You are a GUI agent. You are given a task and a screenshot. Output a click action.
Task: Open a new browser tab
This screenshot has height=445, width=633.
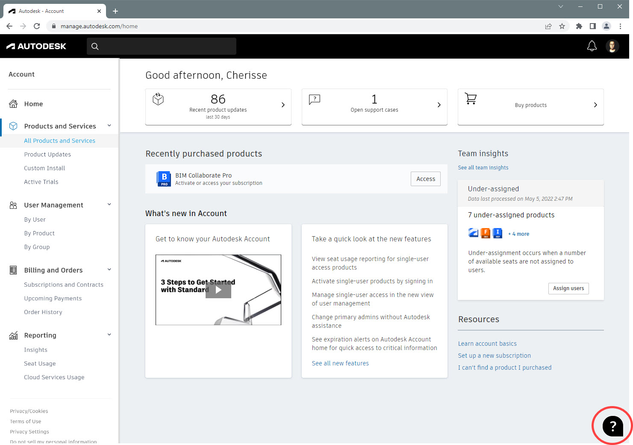tap(115, 11)
